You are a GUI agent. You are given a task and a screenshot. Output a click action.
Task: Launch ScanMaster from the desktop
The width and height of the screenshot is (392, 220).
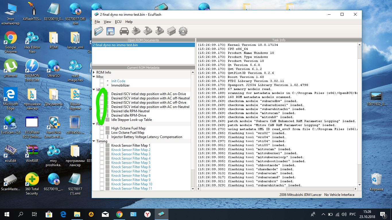click(x=10, y=182)
